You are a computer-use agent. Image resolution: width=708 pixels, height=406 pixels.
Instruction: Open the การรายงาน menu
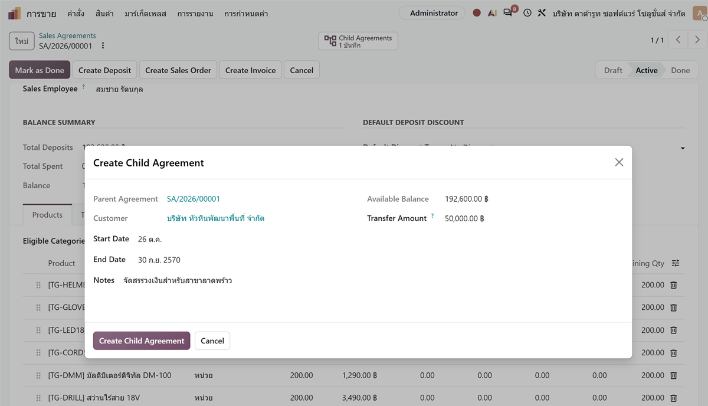pos(195,13)
